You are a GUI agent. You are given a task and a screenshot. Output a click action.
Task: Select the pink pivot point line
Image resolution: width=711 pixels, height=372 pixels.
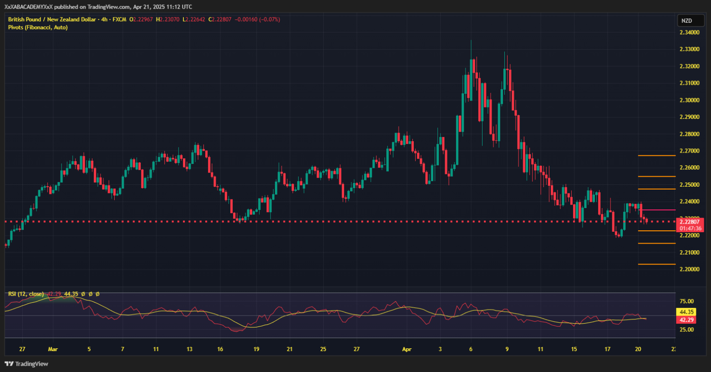pyautogui.click(x=656, y=209)
